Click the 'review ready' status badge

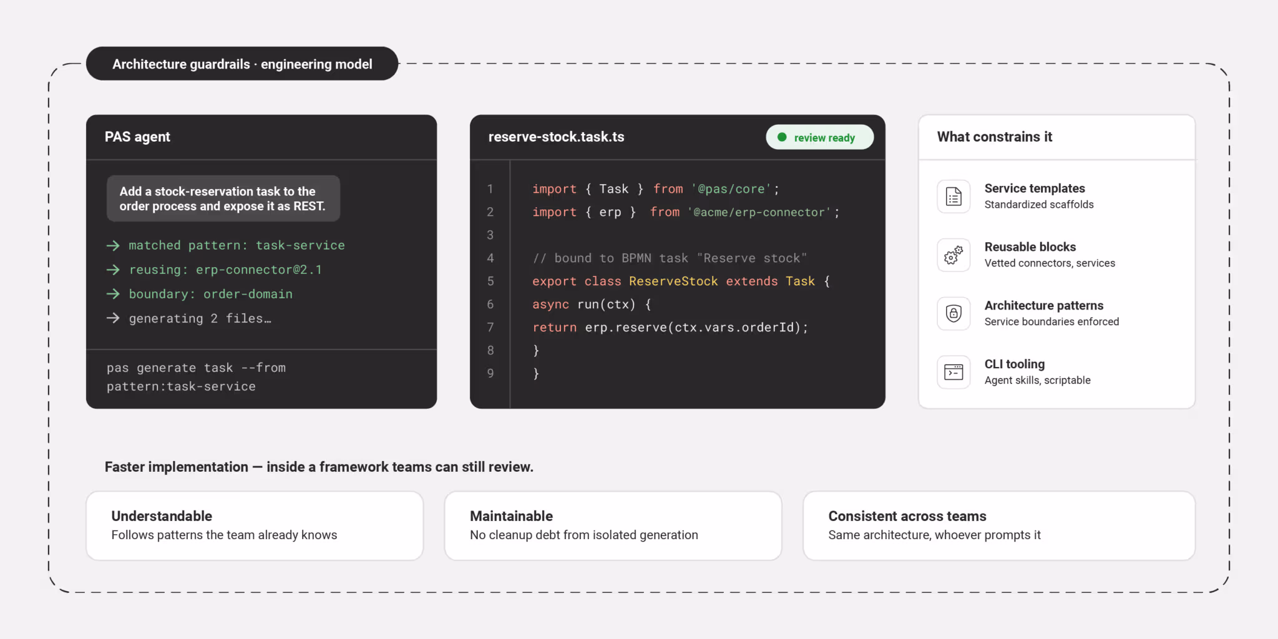click(x=819, y=137)
